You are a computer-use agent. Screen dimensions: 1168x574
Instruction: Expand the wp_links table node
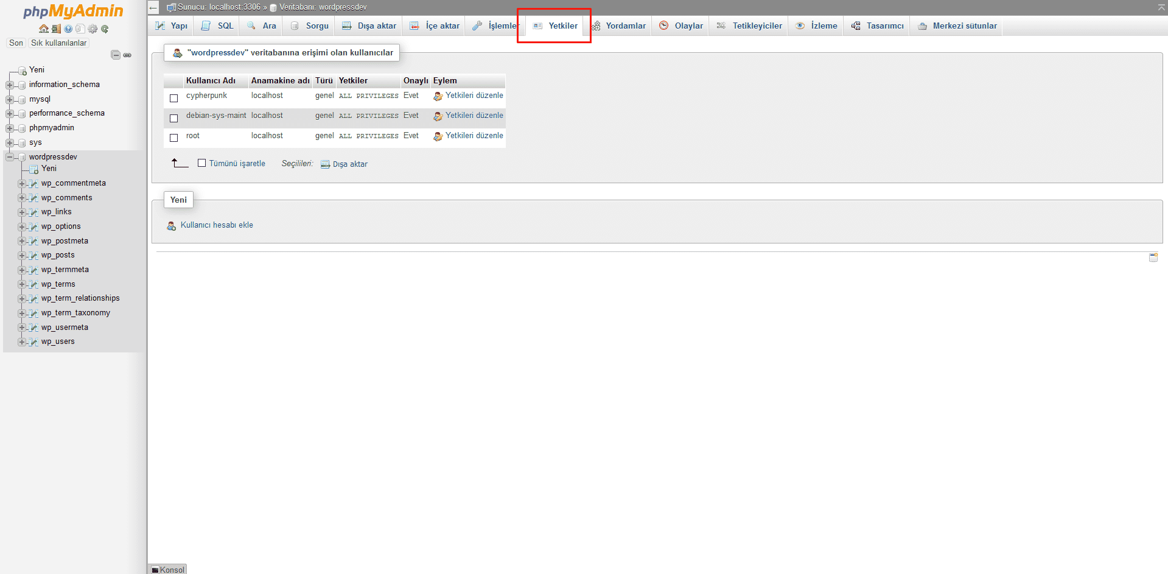(x=22, y=212)
